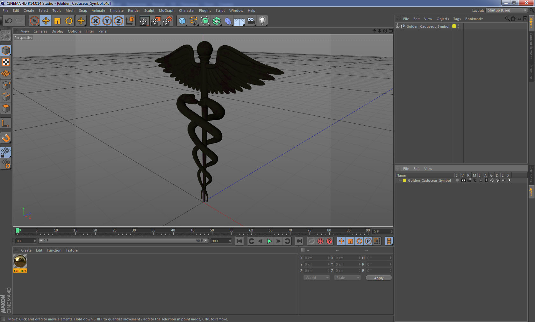This screenshot has height=322, width=535.
Task: Click the Undo arrow icon
Action: pos(8,21)
